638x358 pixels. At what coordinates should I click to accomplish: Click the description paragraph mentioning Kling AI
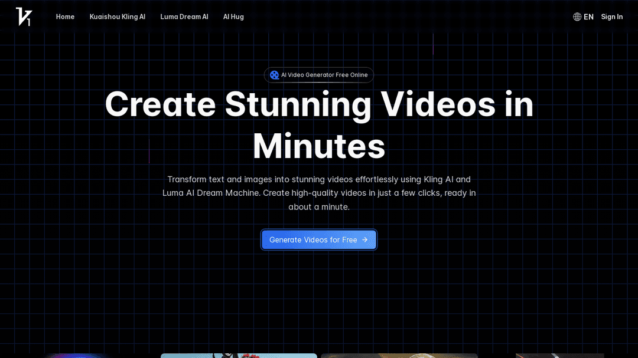click(x=319, y=179)
